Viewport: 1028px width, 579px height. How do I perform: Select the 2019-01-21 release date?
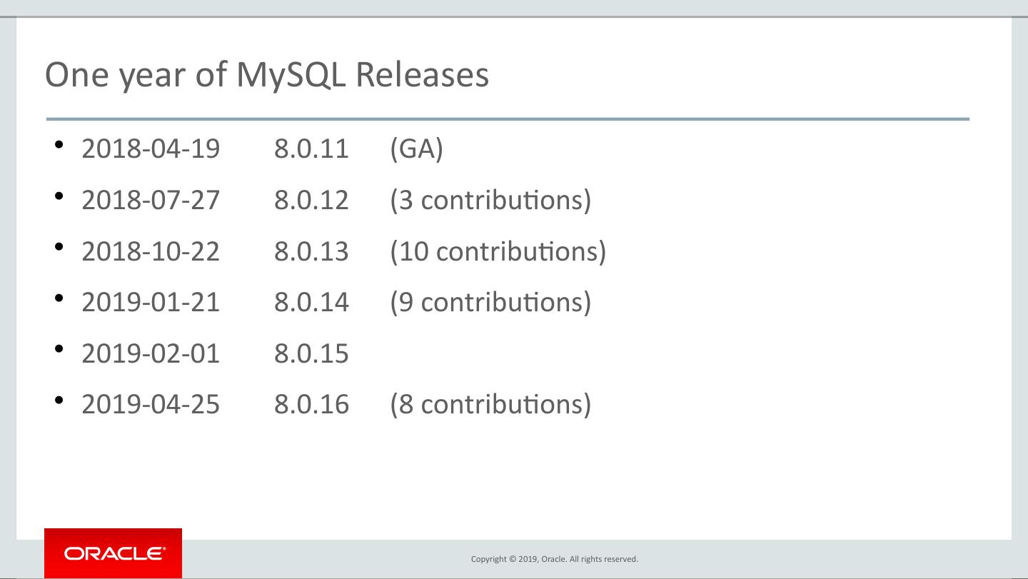coord(151,303)
